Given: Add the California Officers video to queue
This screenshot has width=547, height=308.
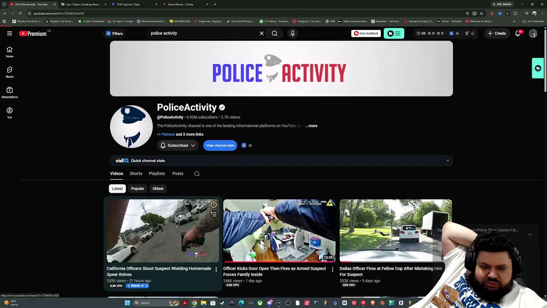Looking at the screenshot, I should (214, 214).
